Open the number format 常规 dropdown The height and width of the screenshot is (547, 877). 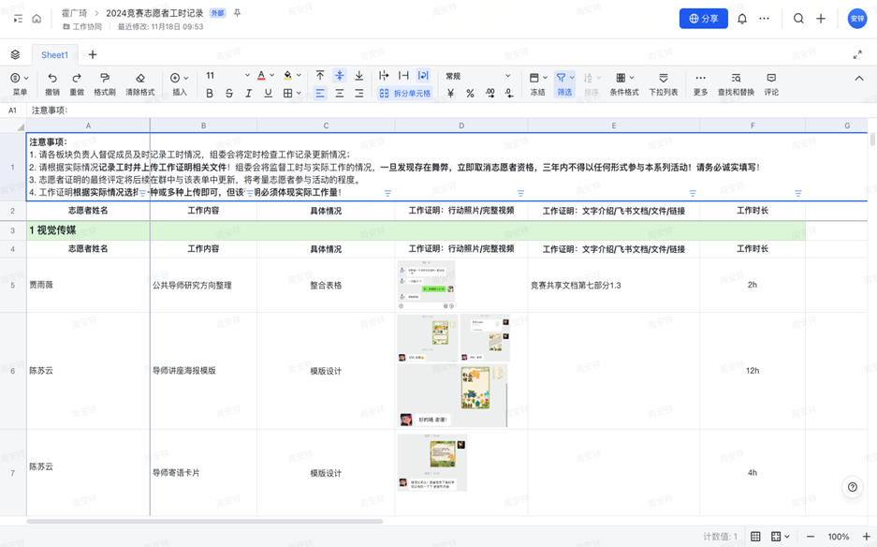(478, 76)
